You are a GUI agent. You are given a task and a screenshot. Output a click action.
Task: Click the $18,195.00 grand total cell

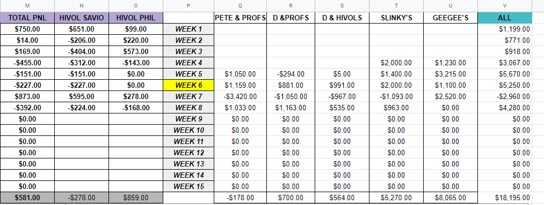coord(505,198)
